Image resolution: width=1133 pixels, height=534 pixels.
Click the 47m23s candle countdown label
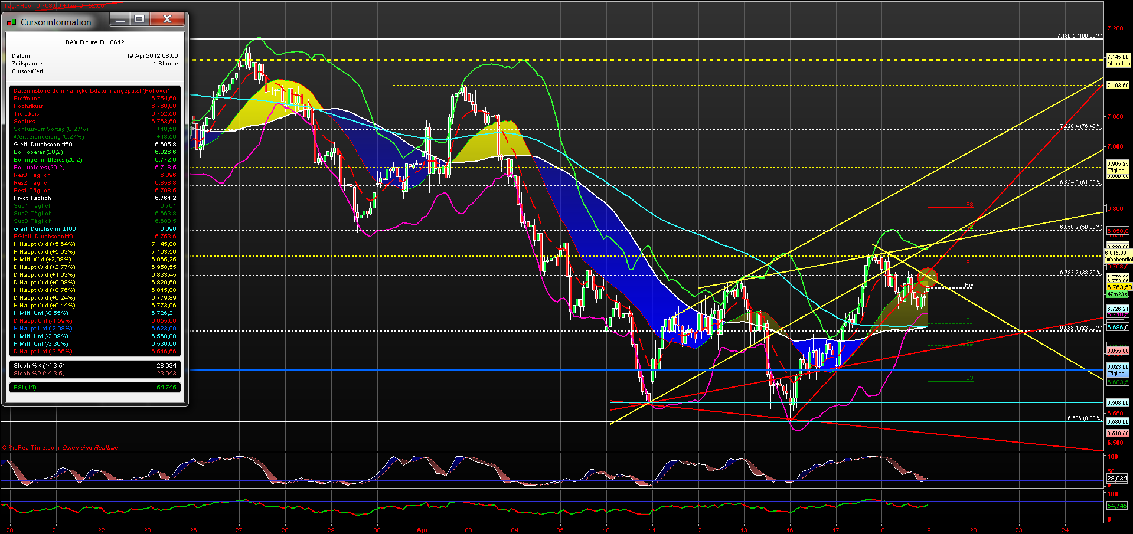coord(1117,294)
